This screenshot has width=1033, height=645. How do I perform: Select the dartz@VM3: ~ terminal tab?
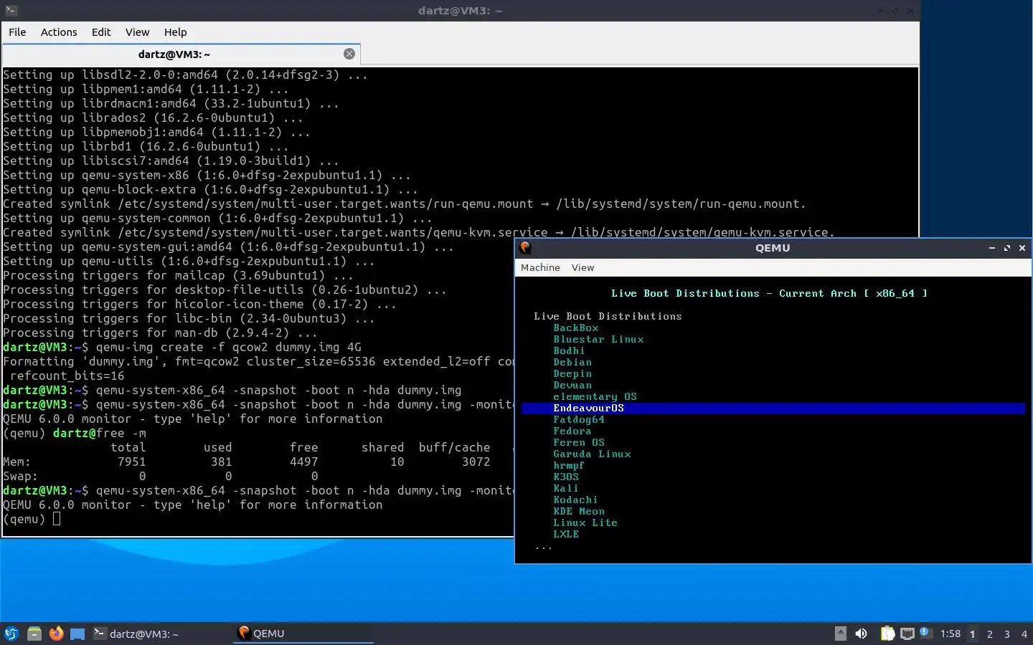tap(174, 54)
